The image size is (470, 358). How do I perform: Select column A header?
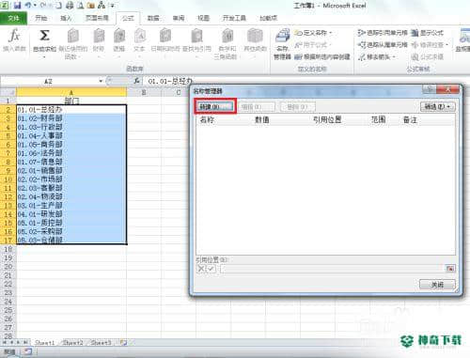[71, 92]
